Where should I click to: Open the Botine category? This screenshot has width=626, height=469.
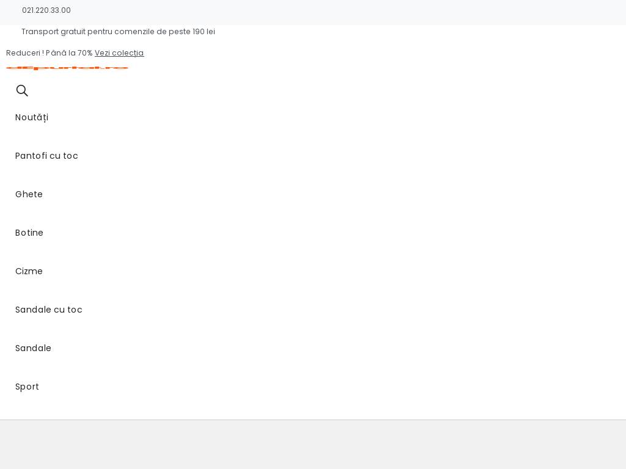(x=29, y=233)
